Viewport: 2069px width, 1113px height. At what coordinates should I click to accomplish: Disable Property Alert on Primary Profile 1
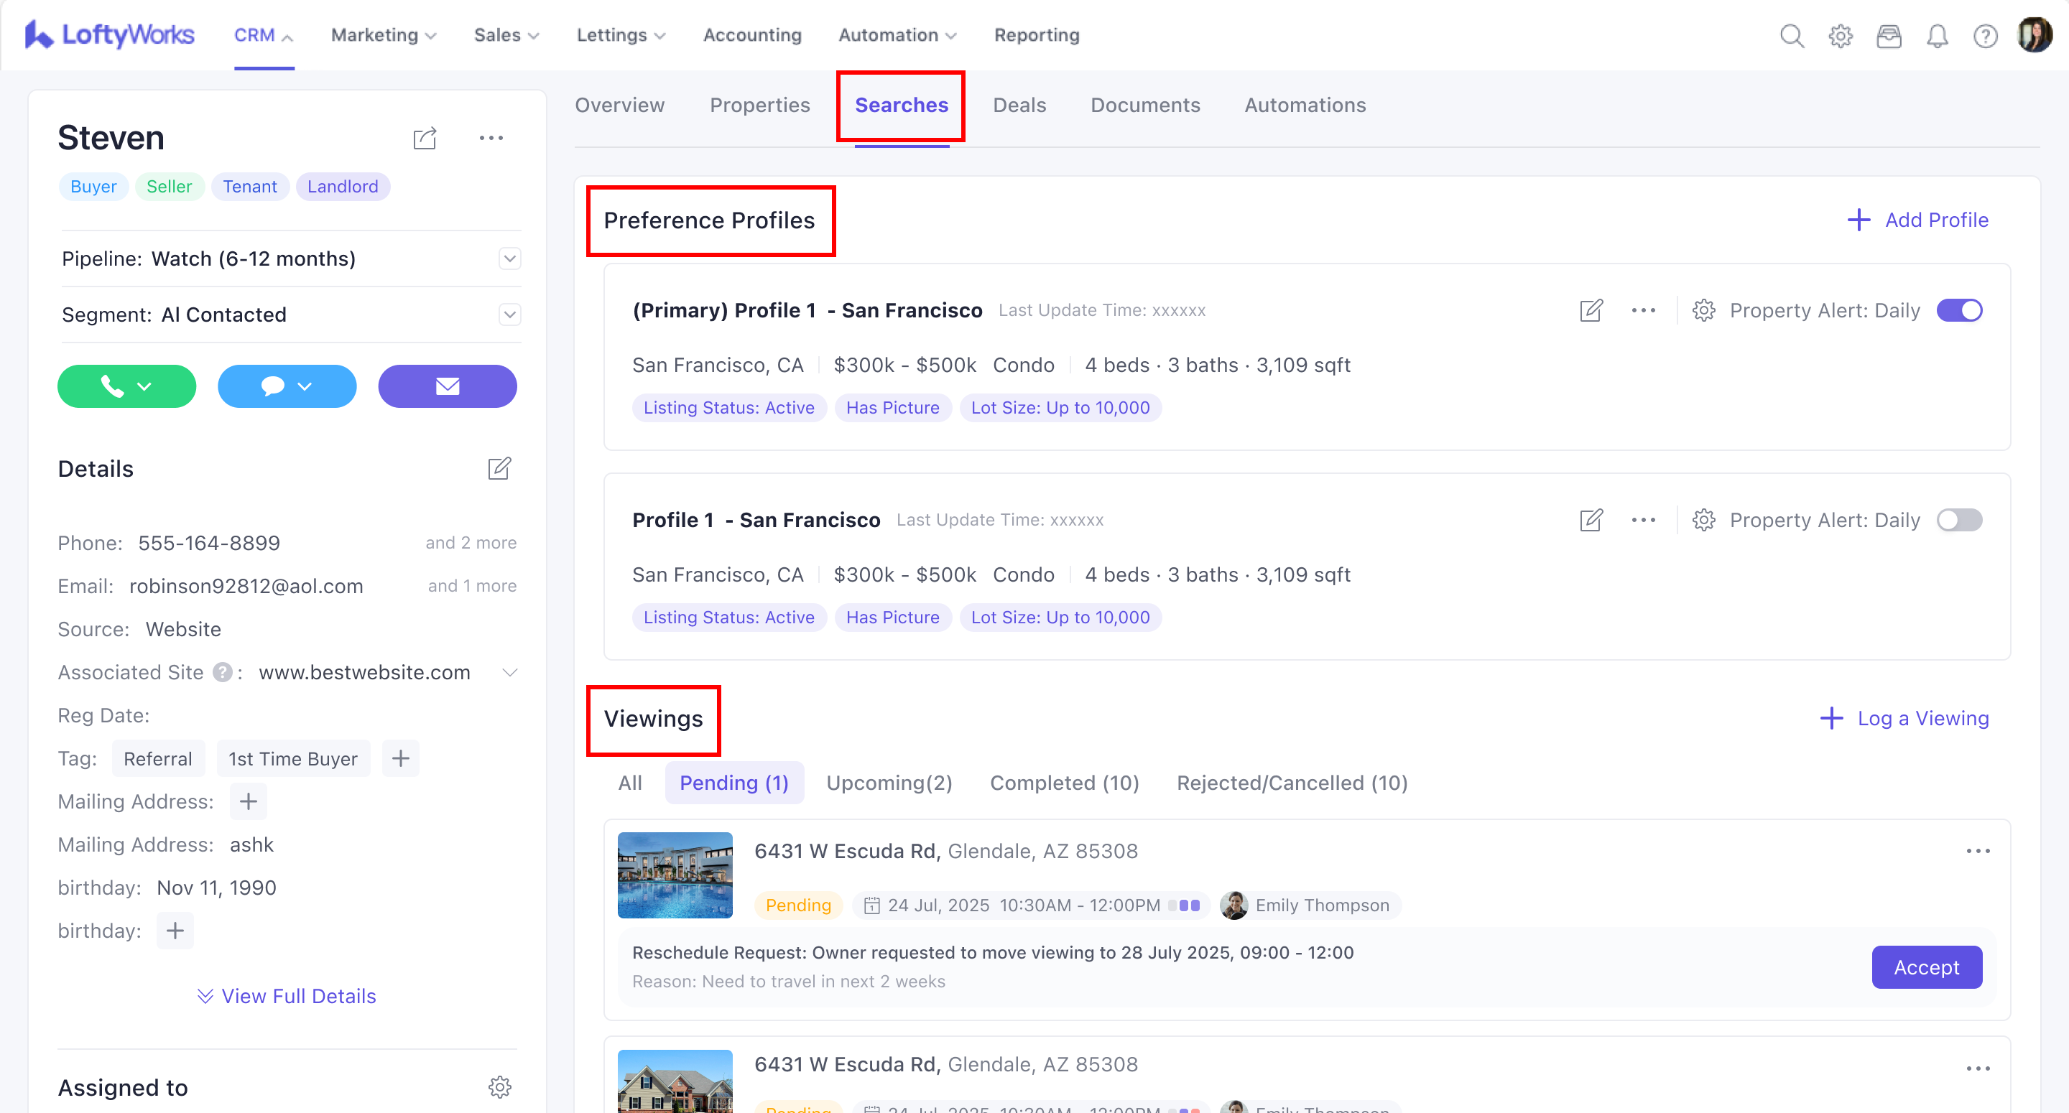[1959, 311]
